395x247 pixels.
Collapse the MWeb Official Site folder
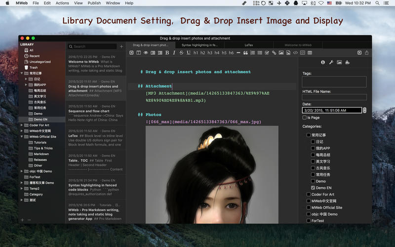tap(21, 136)
